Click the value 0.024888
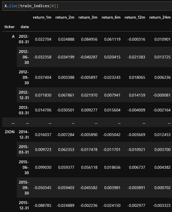Image resolution: width=172 pixels, height=212 pixels. pos(66,39)
